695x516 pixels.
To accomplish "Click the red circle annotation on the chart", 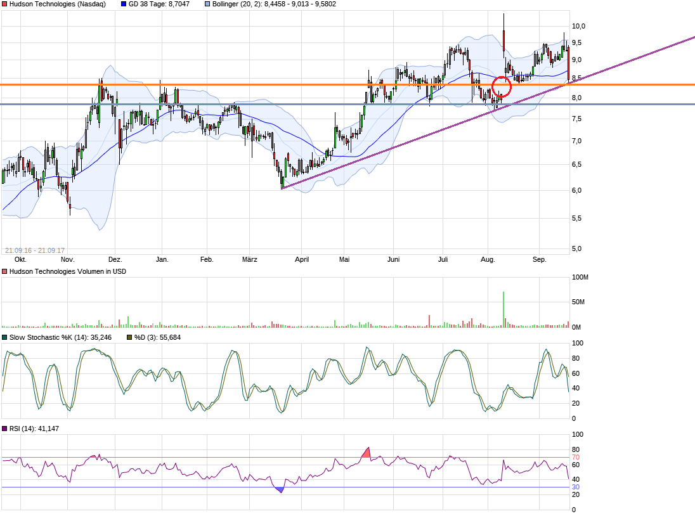I will pos(502,86).
